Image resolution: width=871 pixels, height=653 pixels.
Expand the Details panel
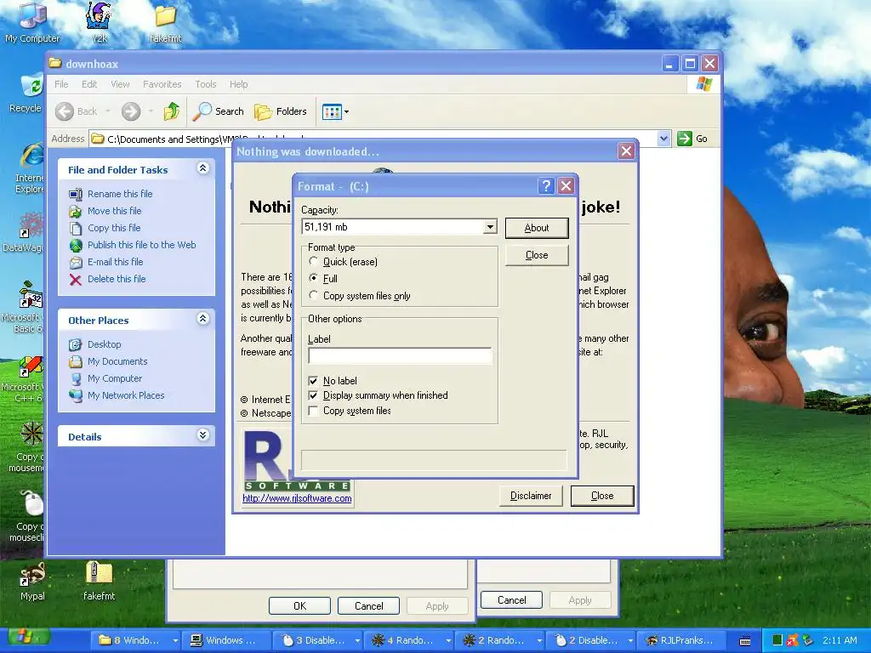pos(202,435)
